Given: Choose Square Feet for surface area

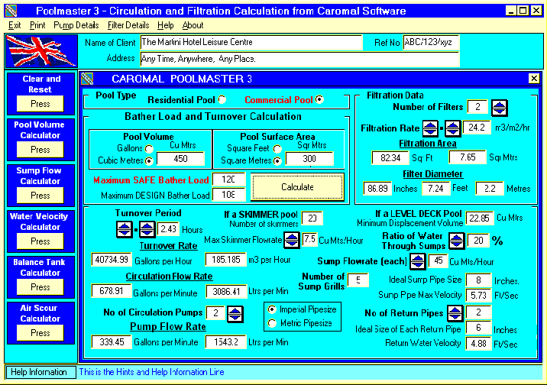Looking at the screenshot, I should point(277,149).
